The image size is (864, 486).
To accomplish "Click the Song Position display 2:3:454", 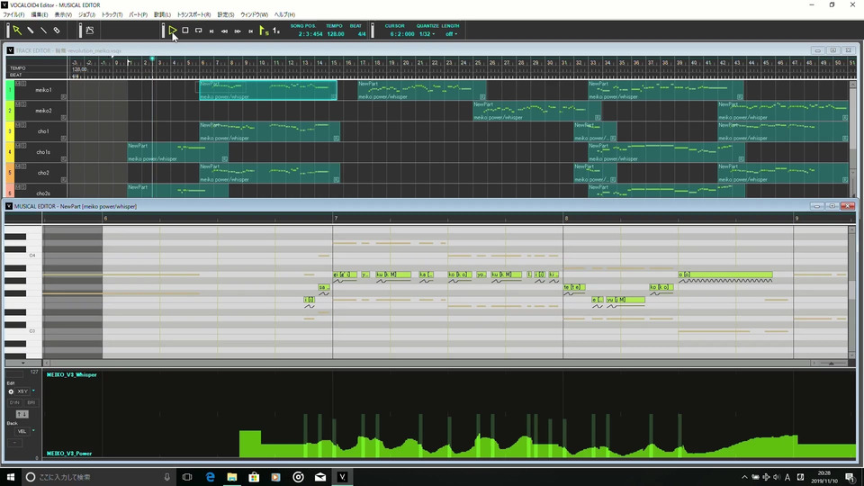I will pyautogui.click(x=310, y=34).
